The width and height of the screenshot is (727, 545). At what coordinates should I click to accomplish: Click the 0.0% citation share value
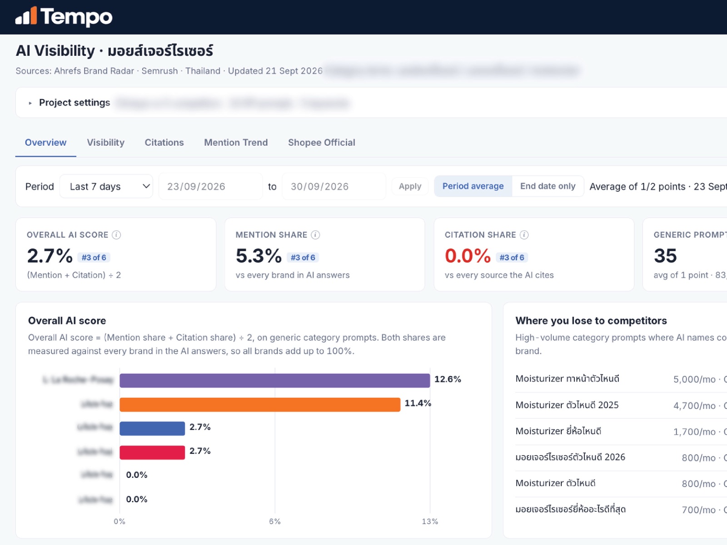468,256
